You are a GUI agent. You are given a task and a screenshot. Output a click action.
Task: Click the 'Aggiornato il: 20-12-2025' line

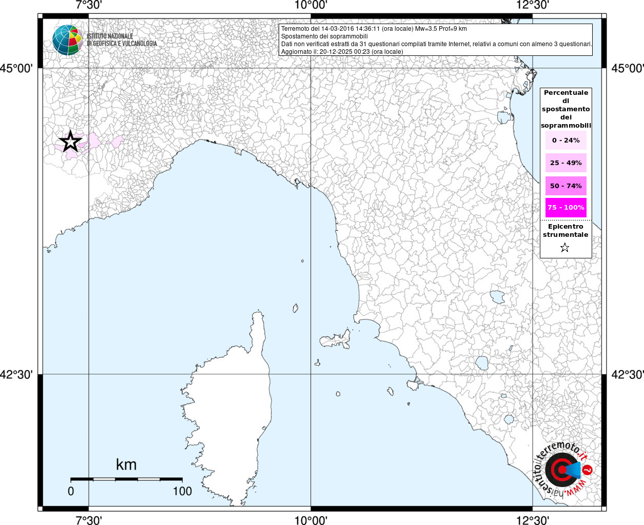pos(342,52)
